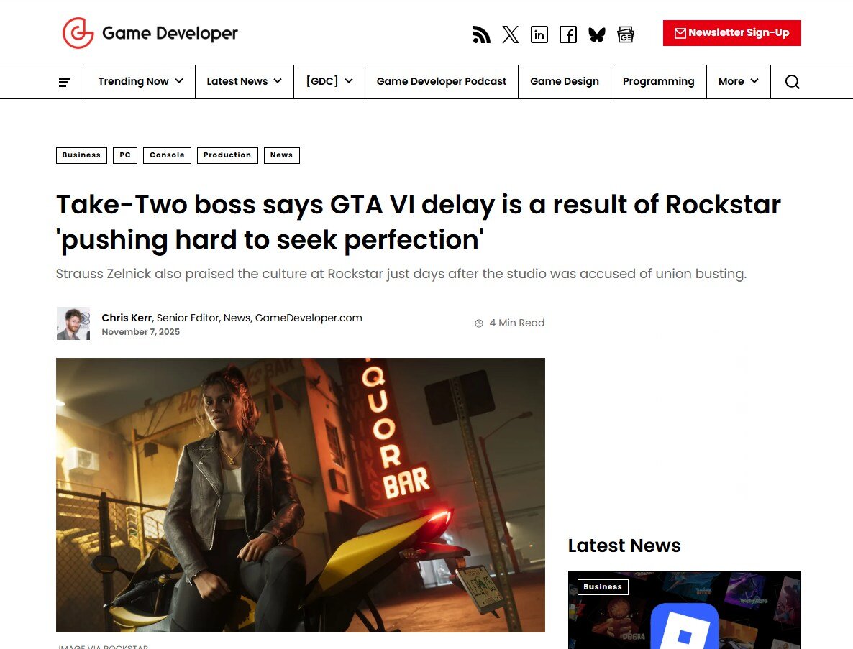This screenshot has height=649, width=853.
Task: Select the Production tag
Action: click(227, 155)
